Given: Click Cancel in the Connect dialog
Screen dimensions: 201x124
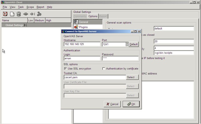Looking at the screenshot, I should point(112,104).
